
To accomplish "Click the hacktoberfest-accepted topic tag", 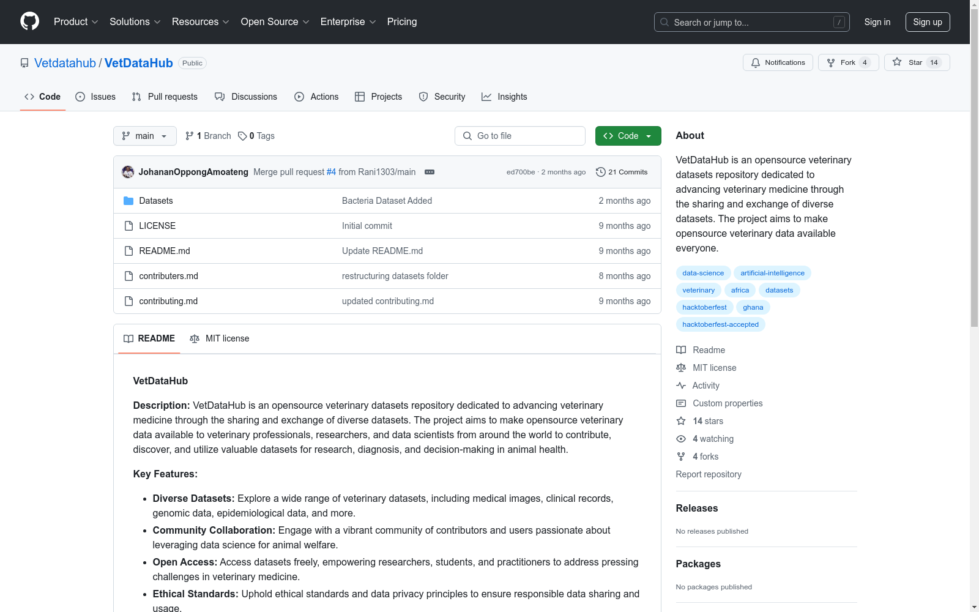I will (720, 324).
